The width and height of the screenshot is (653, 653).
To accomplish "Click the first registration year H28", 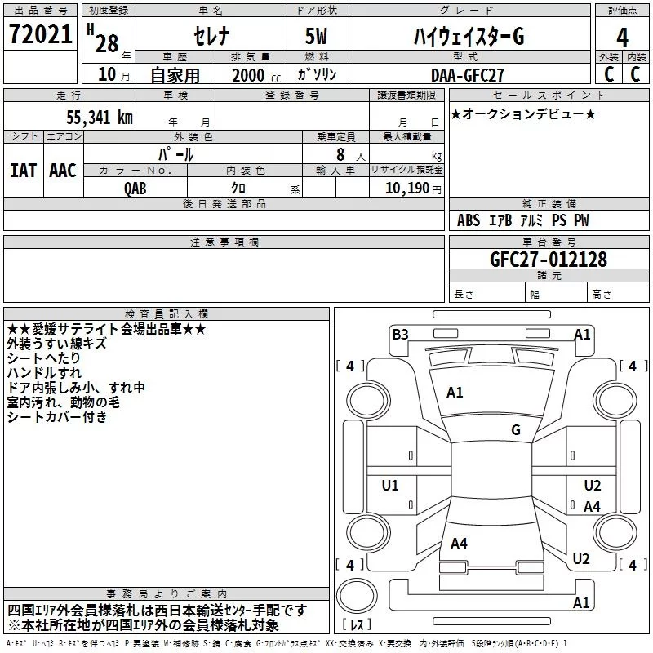I will point(103,38).
